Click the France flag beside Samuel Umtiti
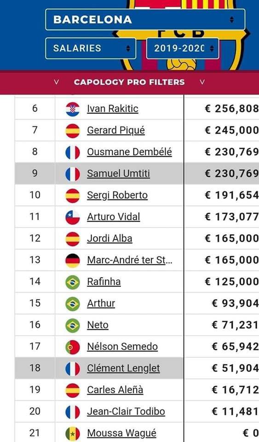The image size is (259, 442). click(73, 174)
